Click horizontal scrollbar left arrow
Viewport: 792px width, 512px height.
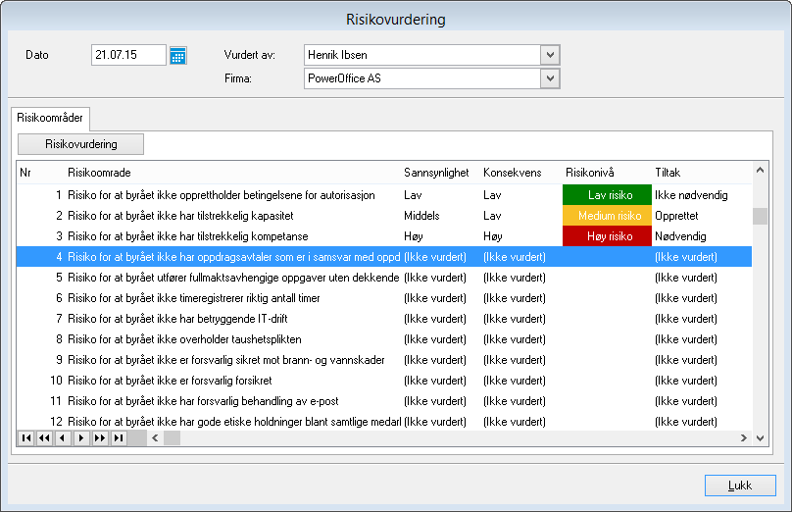[155, 437]
